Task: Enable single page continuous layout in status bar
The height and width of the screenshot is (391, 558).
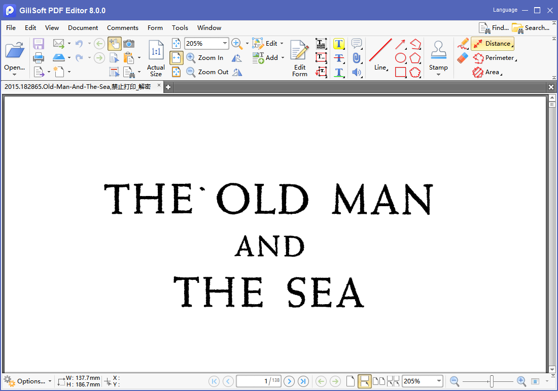Action: click(364, 381)
